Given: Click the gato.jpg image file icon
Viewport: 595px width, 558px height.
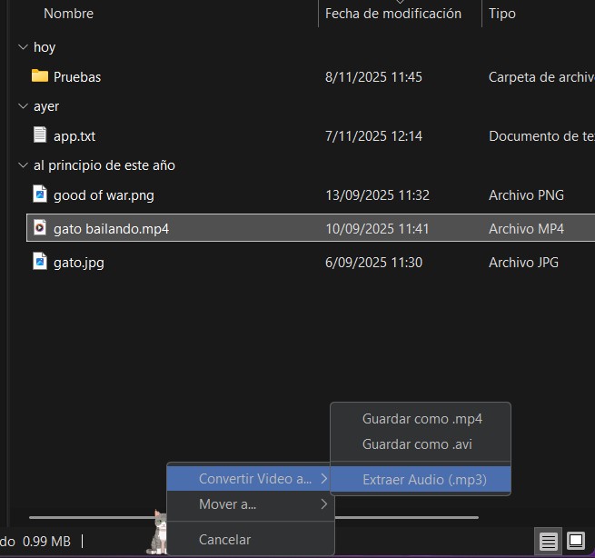Looking at the screenshot, I should click(39, 263).
